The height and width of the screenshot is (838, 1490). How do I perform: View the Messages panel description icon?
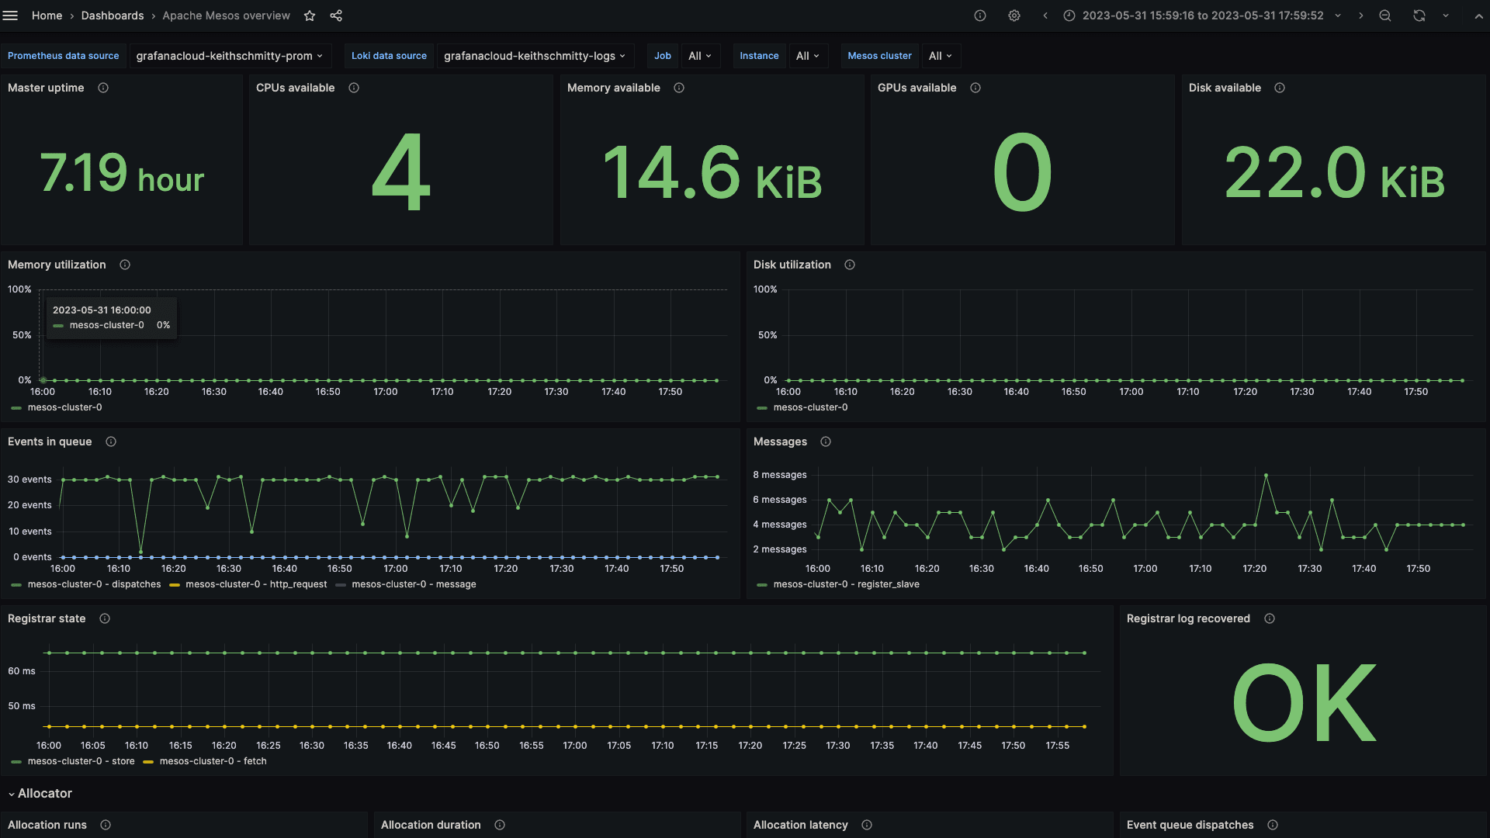pos(826,442)
